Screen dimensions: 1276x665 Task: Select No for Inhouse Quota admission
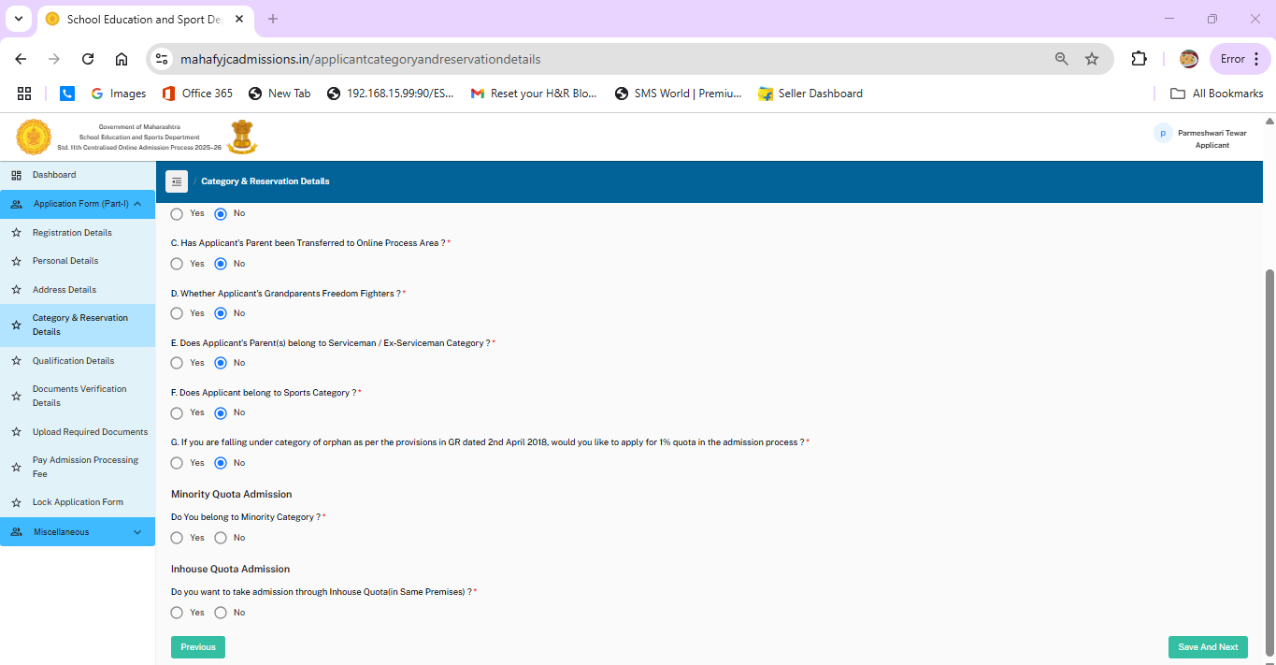(221, 613)
